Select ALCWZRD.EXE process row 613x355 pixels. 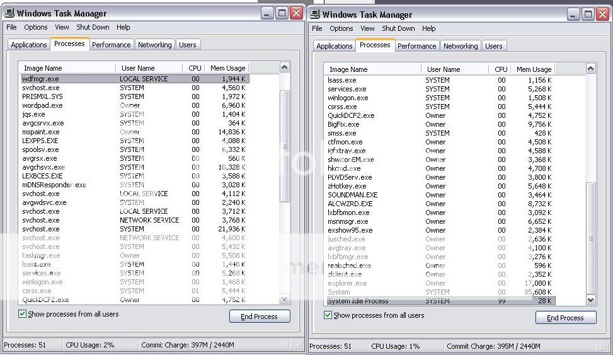click(x=440, y=204)
